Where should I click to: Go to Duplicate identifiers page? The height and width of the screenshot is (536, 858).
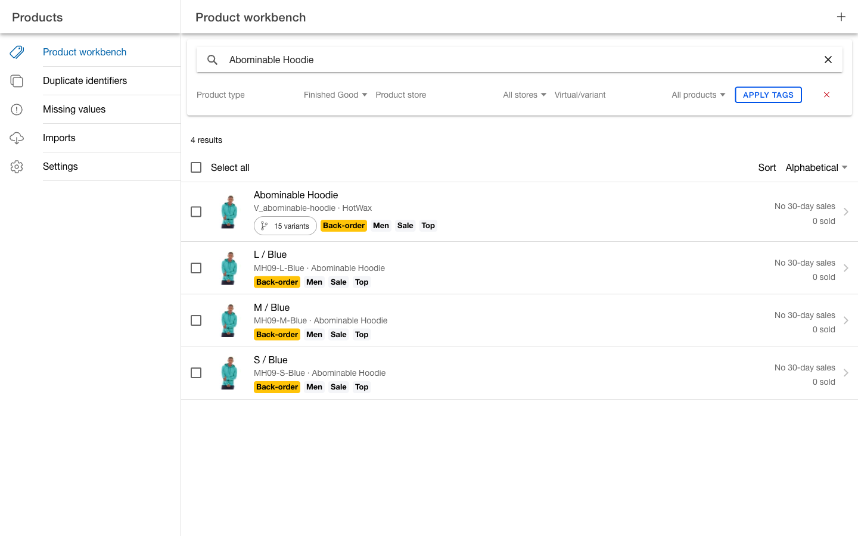click(x=85, y=80)
